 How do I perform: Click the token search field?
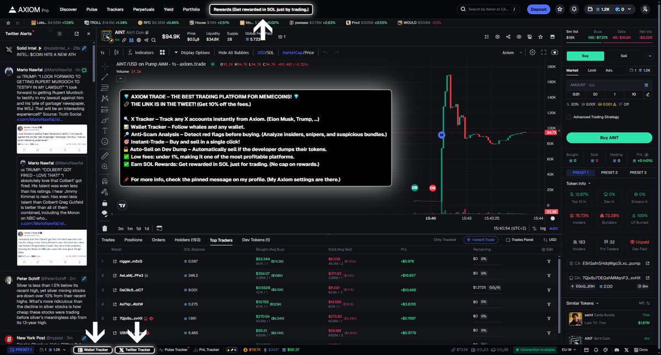488,9
